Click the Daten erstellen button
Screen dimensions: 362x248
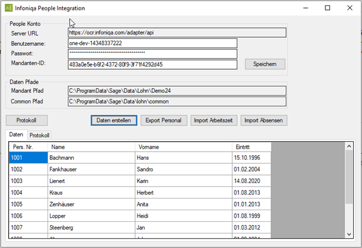(114, 120)
